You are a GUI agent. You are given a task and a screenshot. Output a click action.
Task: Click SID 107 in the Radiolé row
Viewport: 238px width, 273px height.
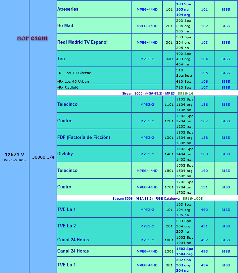pyautogui.click(x=204, y=87)
